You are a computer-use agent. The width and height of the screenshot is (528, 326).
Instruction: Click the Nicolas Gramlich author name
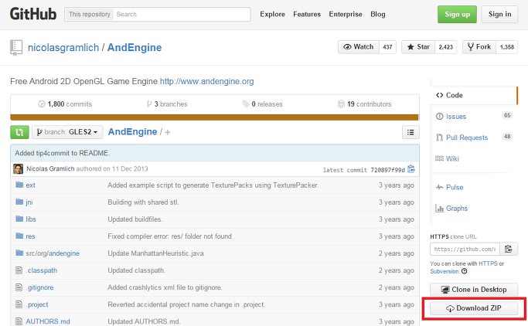[x=50, y=168]
